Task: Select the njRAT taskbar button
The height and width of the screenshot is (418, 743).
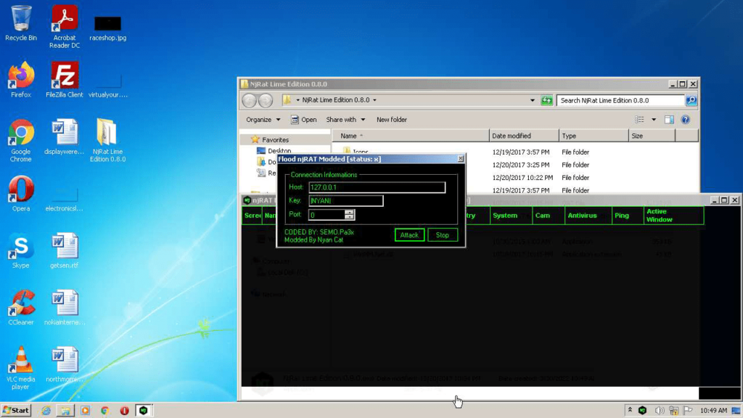Action: pyautogui.click(x=144, y=411)
